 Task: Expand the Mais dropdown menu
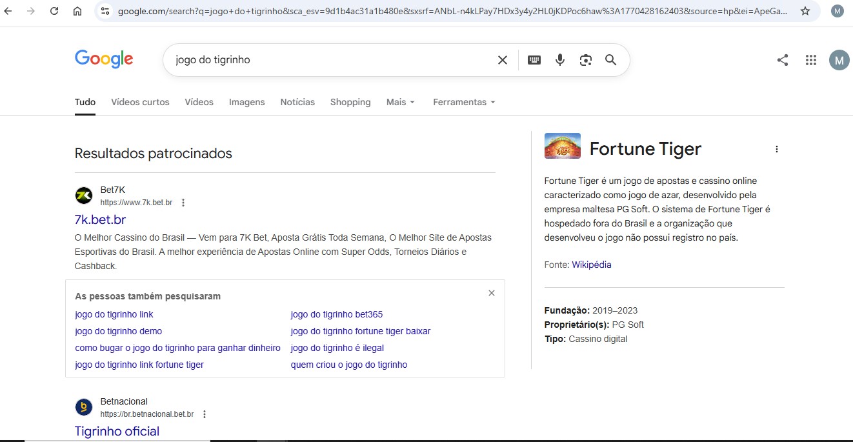coord(400,102)
